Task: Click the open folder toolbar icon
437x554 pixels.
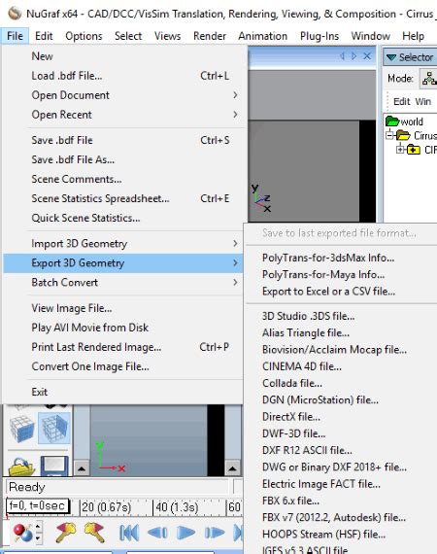Action: click(22, 467)
